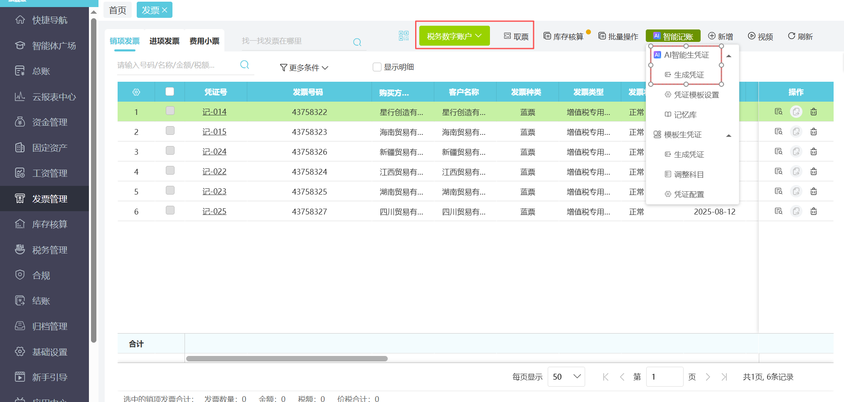This screenshot has height=402, width=844.
Task: Copy voucher for invoice 43758327 row
Action: point(796,211)
